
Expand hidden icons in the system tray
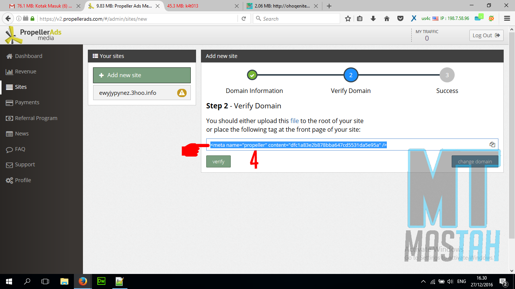click(423, 281)
